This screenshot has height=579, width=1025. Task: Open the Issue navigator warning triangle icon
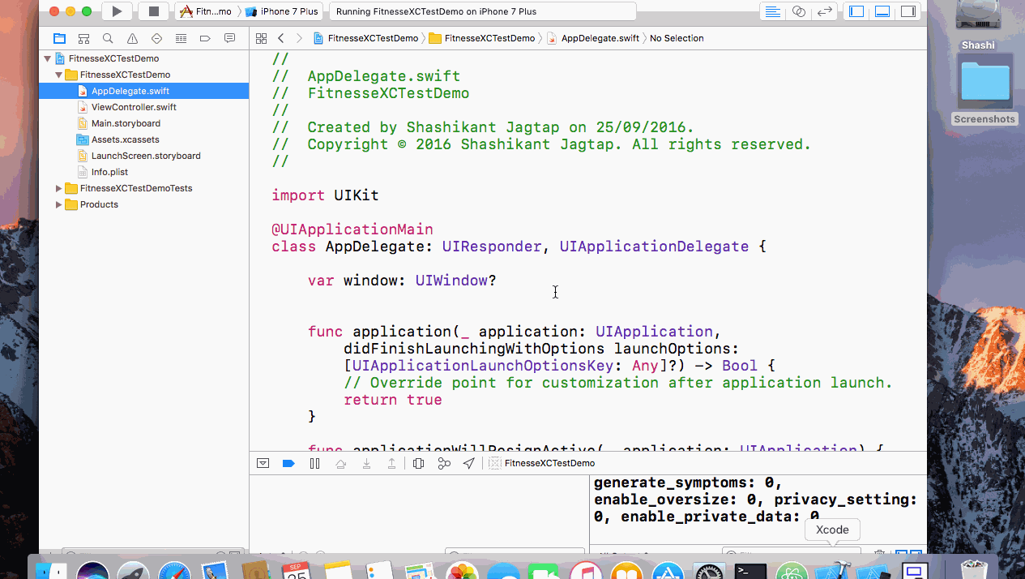[x=132, y=38]
